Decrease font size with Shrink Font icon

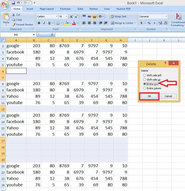coord(76,16)
